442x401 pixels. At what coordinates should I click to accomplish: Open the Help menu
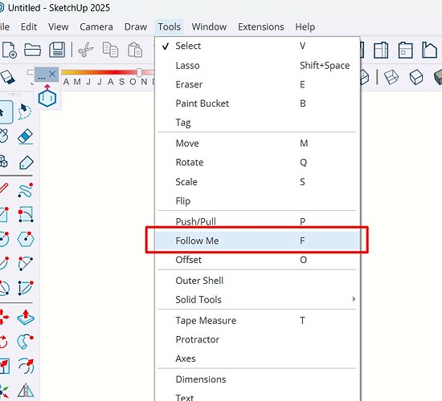[x=305, y=26]
